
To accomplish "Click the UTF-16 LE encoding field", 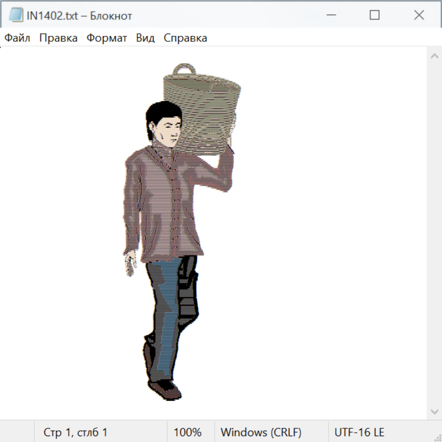I will 359,433.
